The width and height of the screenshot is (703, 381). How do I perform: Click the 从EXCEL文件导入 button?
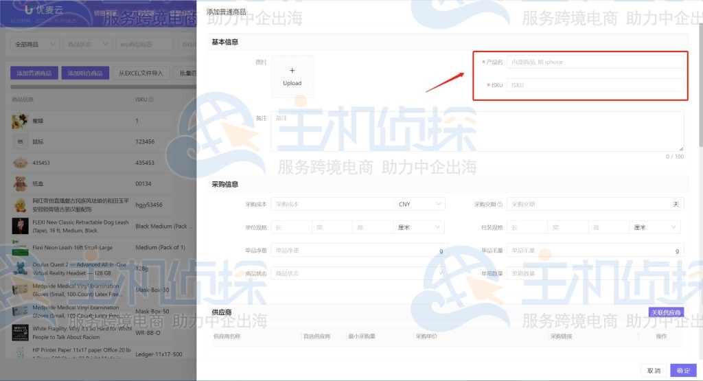(141, 73)
